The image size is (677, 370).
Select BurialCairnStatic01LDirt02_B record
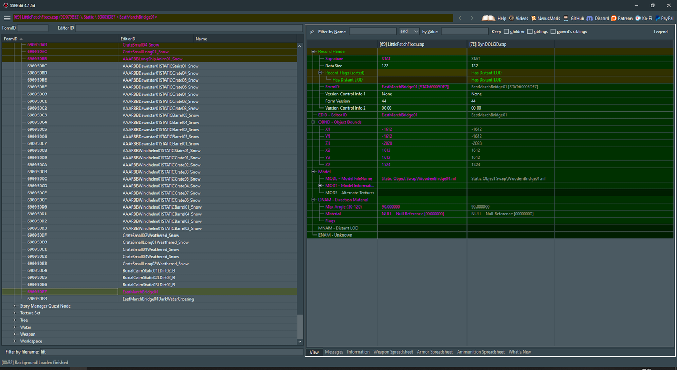pos(149,270)
